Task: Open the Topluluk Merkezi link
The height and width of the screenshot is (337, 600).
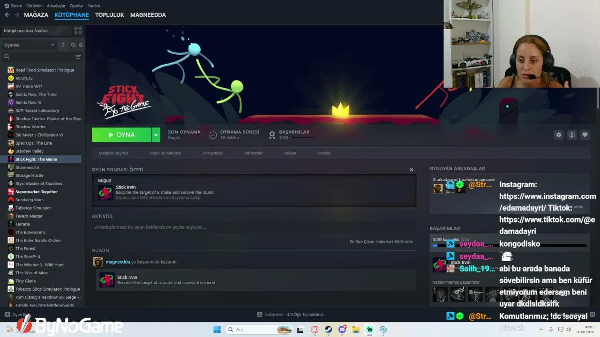Action: pos(165,153)
